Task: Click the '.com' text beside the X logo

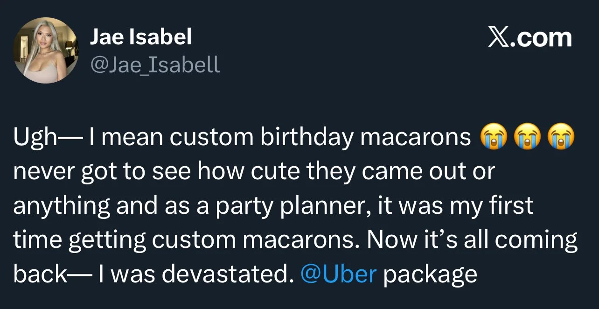Action: [x=541, y=37]
